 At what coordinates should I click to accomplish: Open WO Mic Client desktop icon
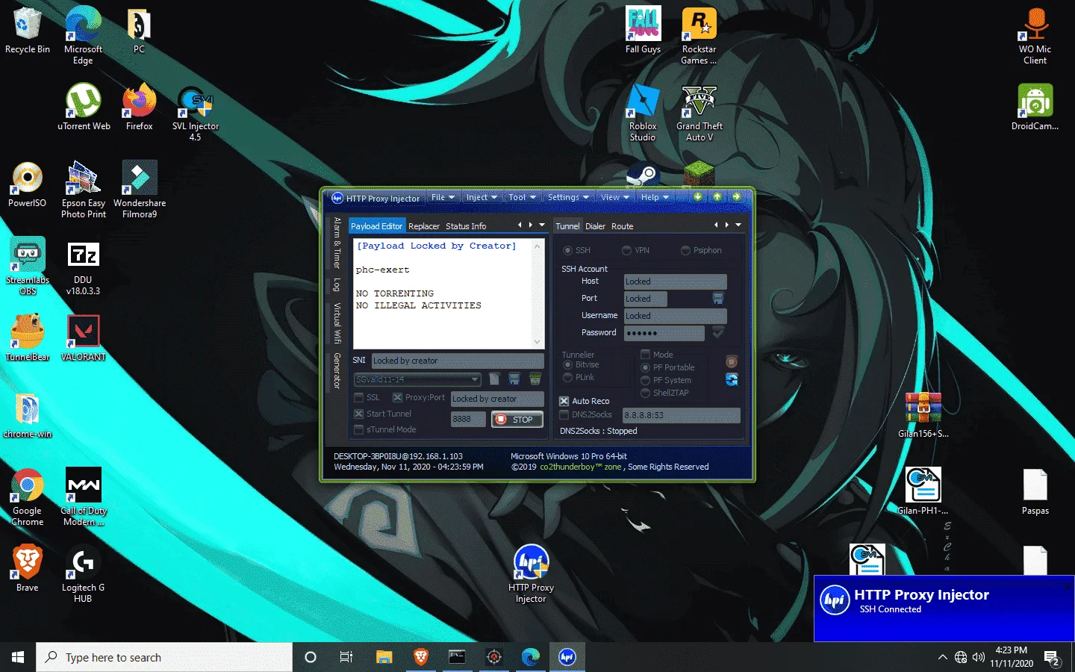[1035, 36]
